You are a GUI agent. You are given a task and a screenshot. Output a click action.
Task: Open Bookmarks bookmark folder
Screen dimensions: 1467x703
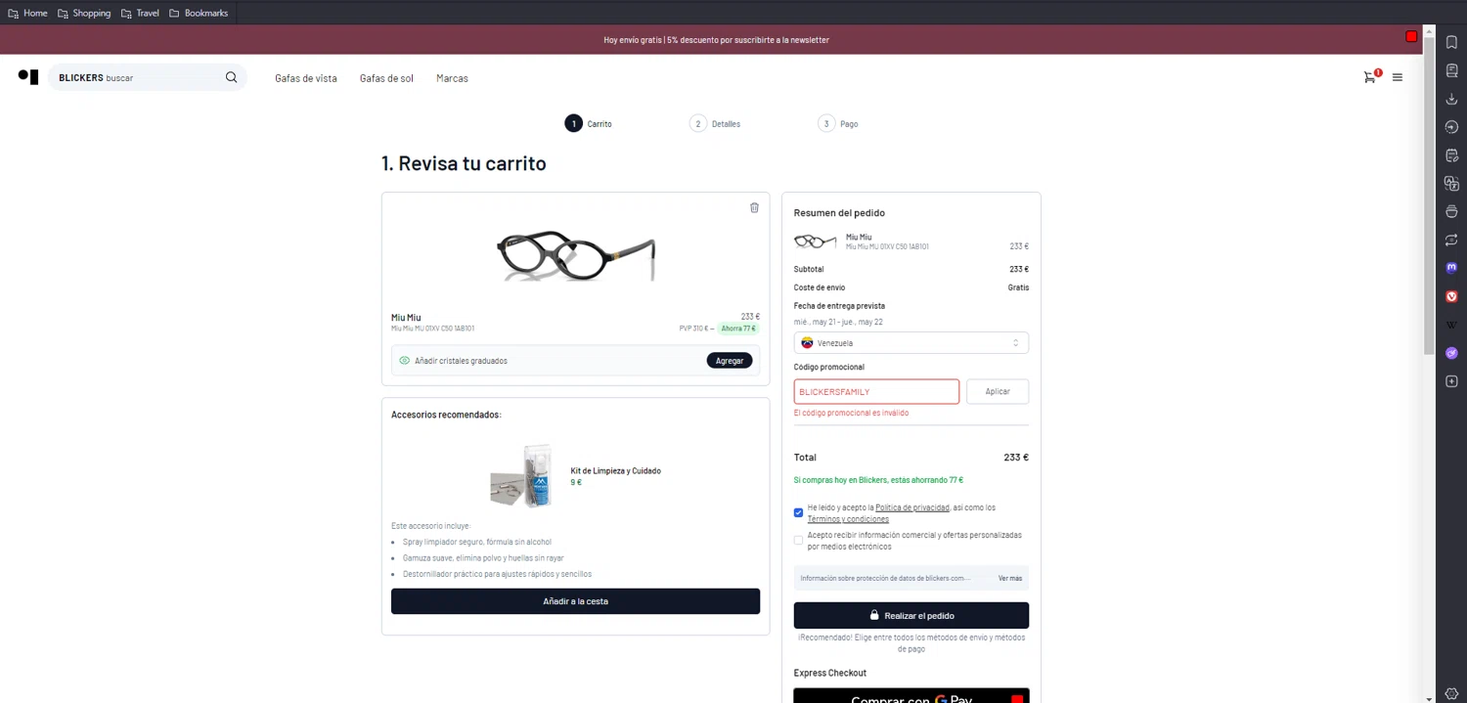(x=199, y=13)
